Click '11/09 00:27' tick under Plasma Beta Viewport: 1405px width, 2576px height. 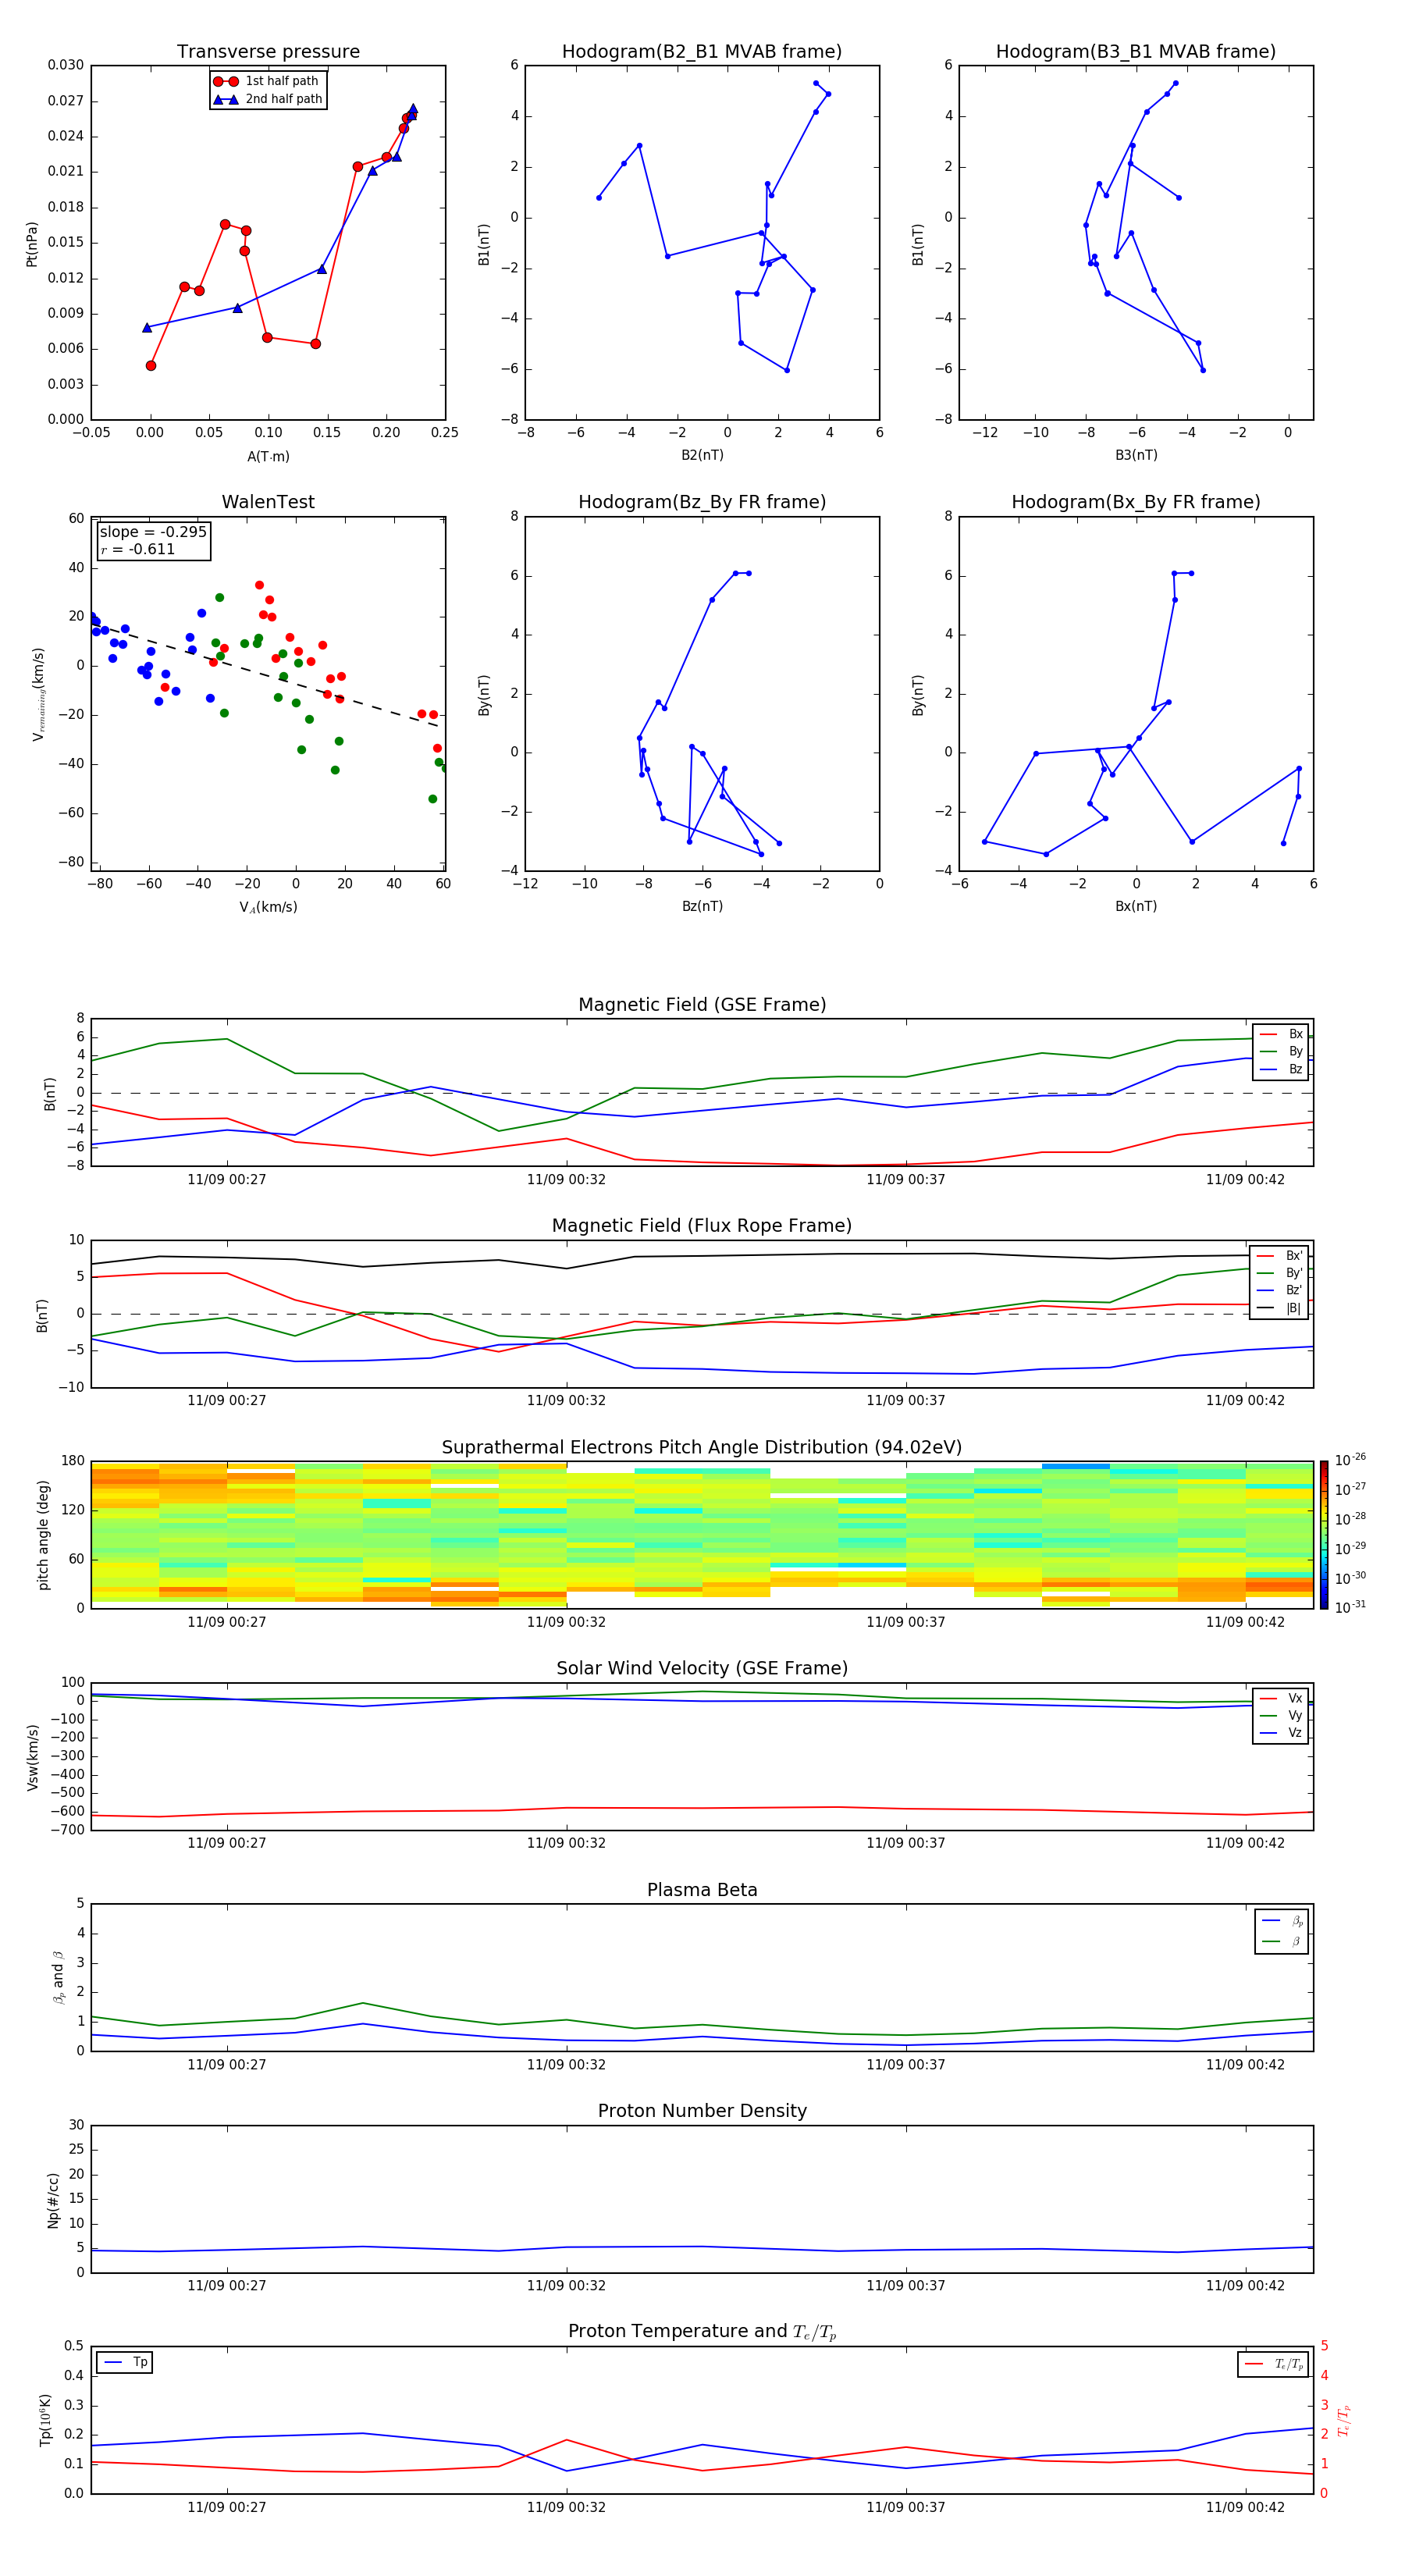coord(227,2065)
